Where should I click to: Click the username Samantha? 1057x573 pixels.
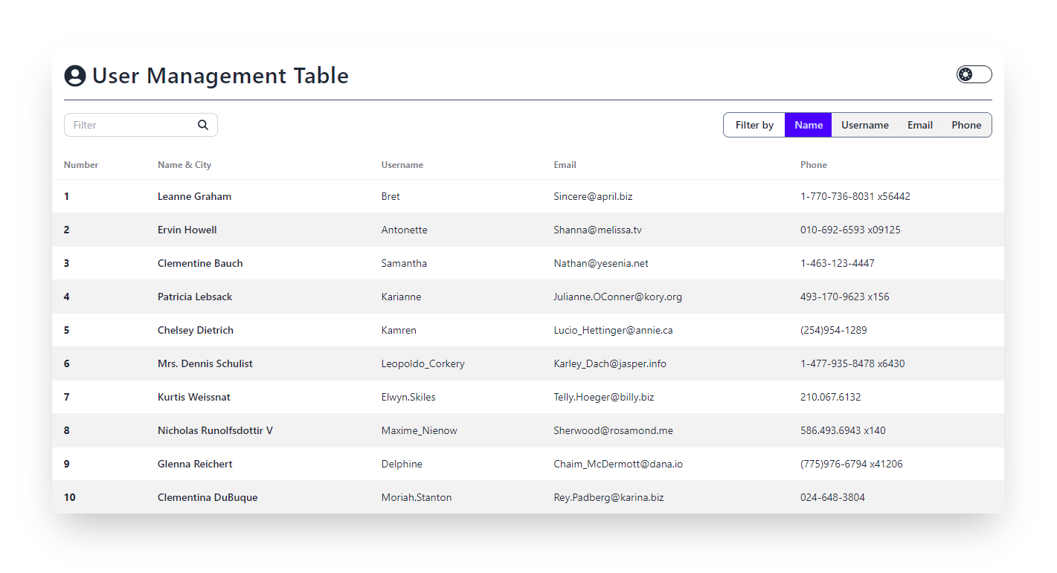click(404, 263)
